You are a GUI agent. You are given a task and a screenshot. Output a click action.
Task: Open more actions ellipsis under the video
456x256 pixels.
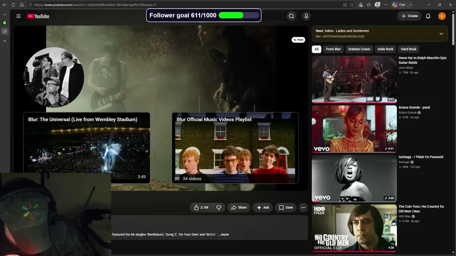tap(303, 208)
